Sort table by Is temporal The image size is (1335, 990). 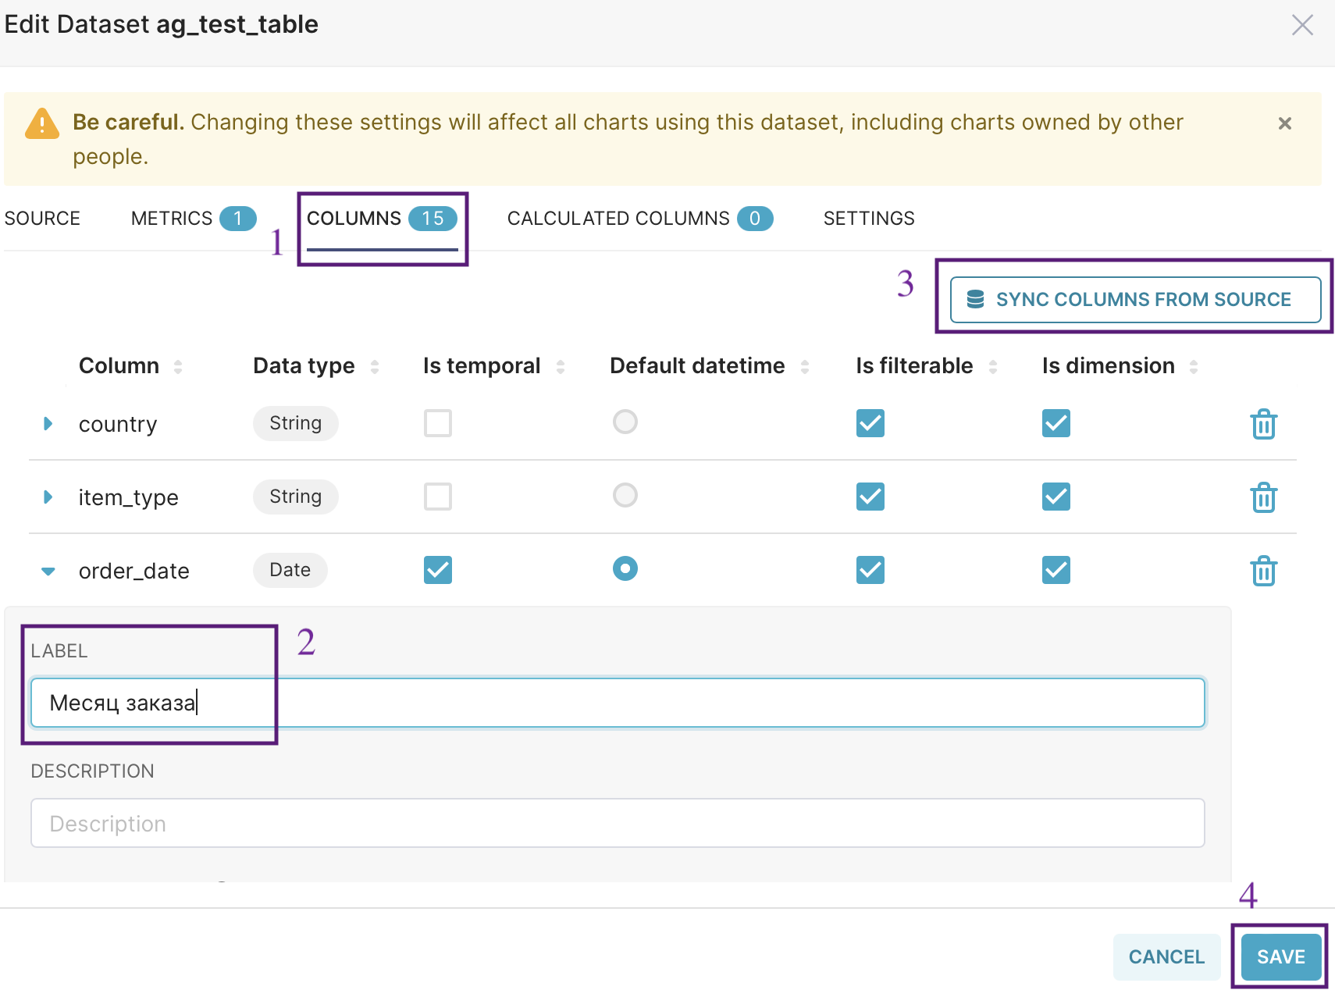561,366
